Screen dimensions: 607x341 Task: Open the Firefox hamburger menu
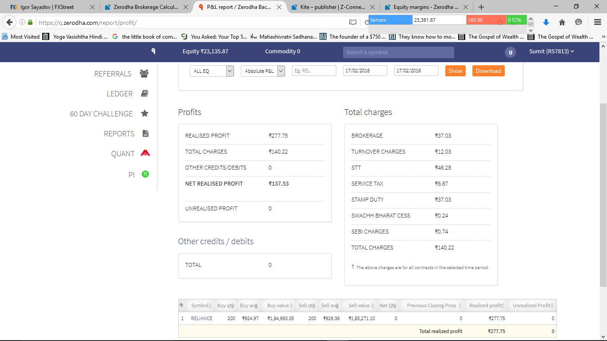[x=598, y=22]
